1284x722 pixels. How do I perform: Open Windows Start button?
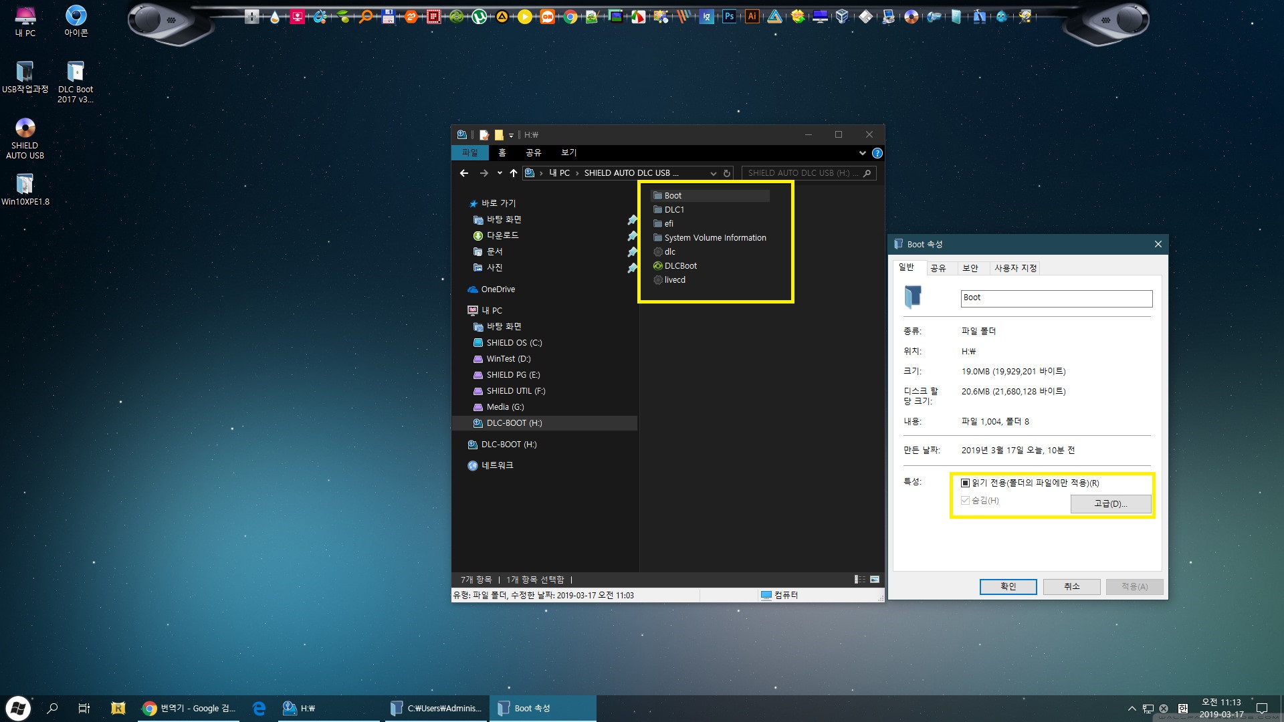[x=18, y=708]
